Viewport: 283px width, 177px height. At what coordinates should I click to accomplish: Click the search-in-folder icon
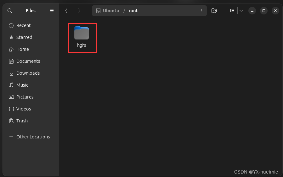coord(214,11)
